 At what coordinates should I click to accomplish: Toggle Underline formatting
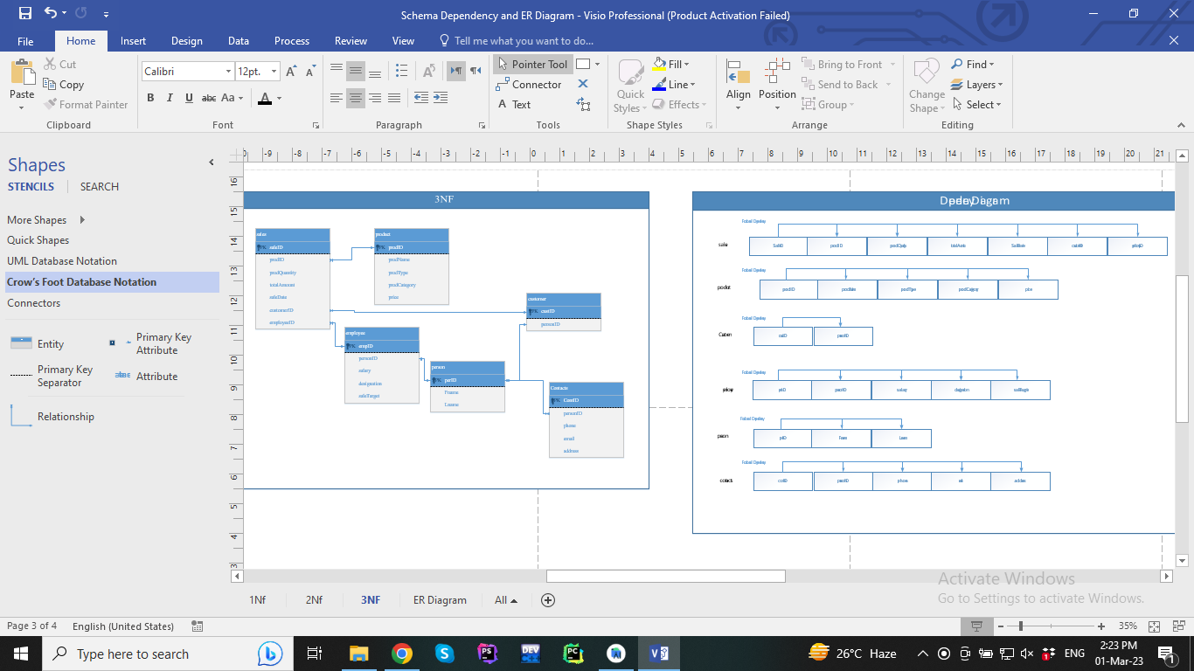point(189,98)
